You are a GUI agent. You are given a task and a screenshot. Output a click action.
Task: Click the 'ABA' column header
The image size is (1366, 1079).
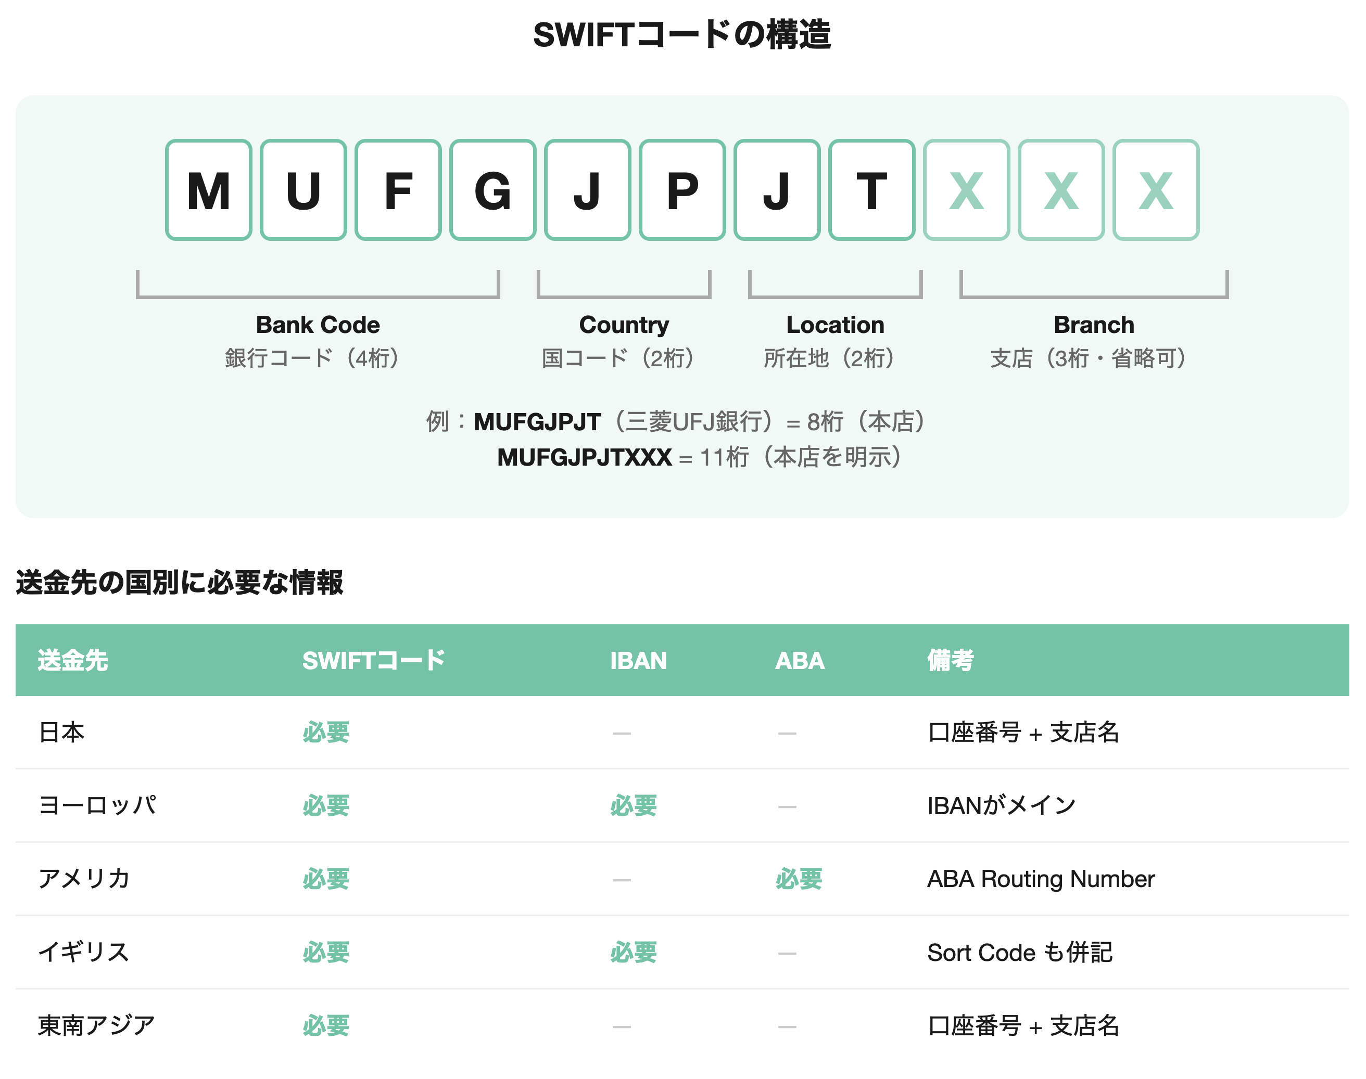click(800, 661)
